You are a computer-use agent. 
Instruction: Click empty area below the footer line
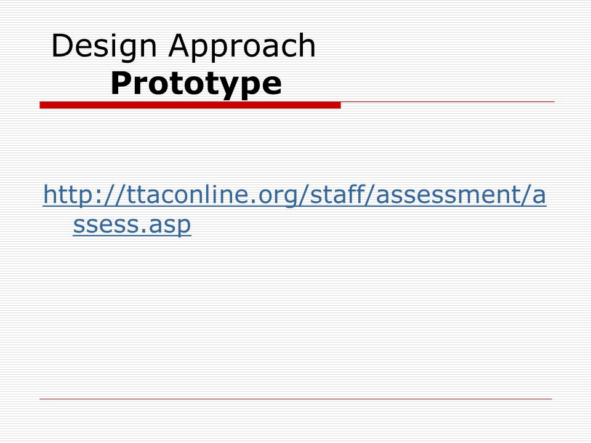coord(295,421)
